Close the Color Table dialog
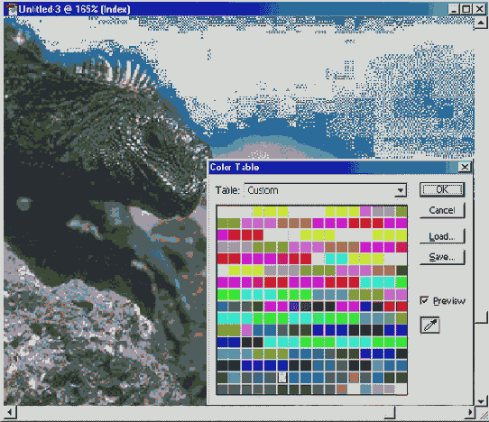489x422 pixels. [465, 168]
